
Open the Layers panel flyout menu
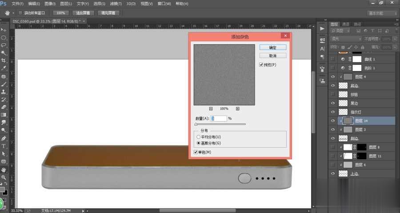(x=397, y=24)
